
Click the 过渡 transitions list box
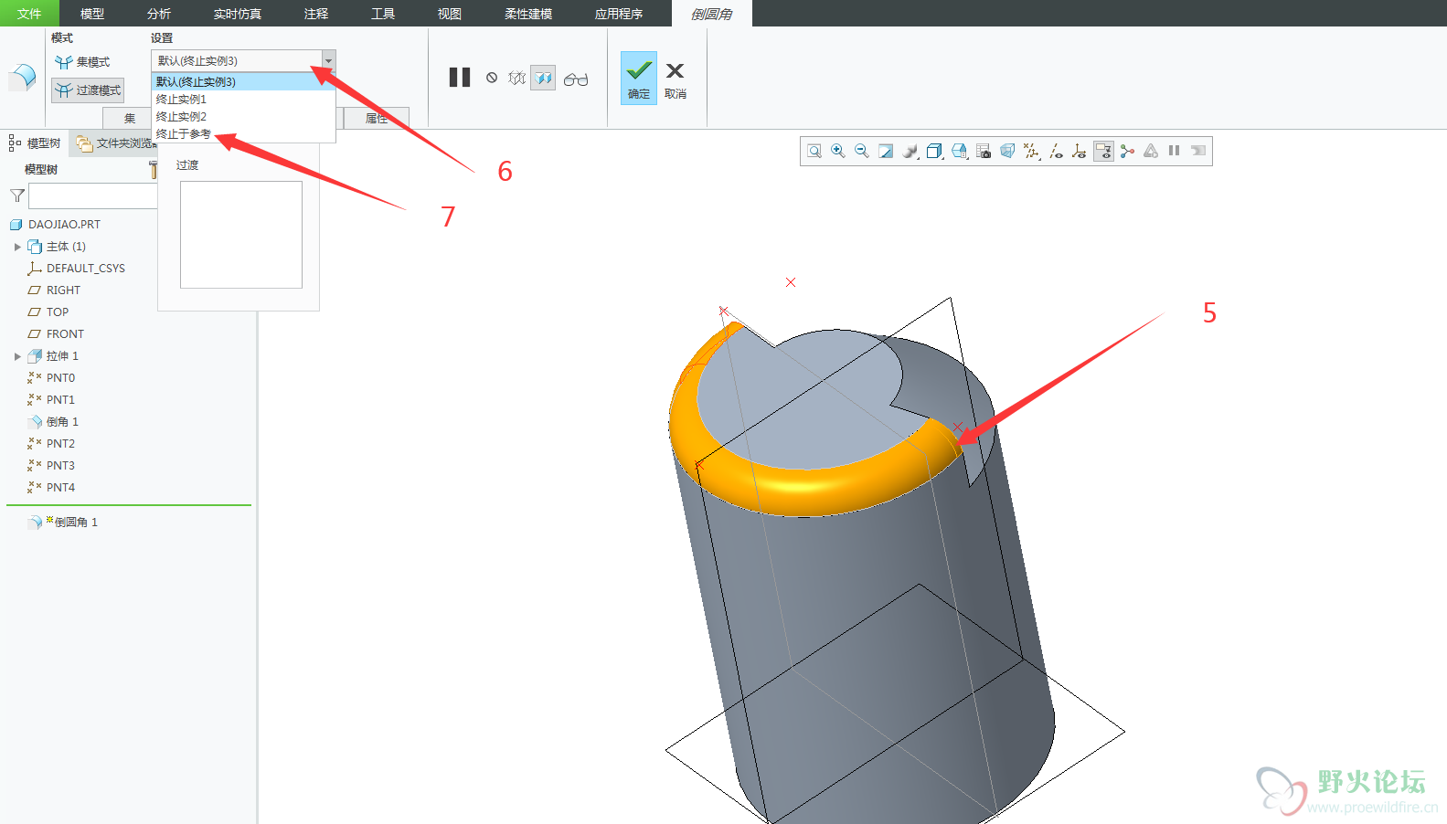(x=241, y=235)
